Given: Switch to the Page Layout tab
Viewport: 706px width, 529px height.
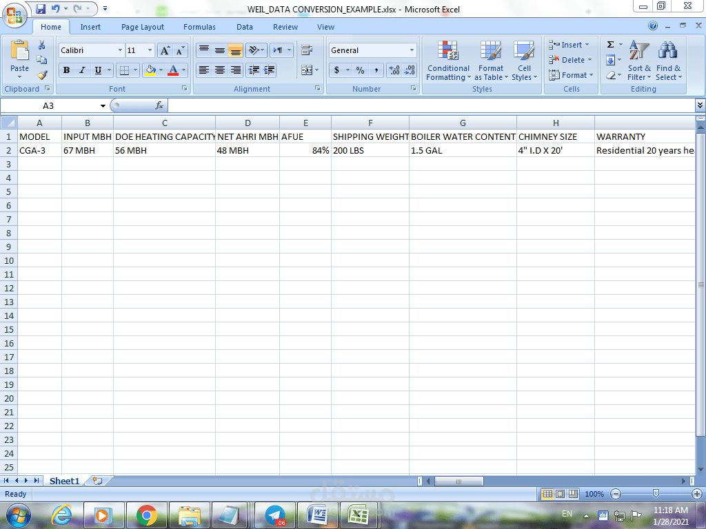Looking at the screenshot, I should pyautogui.click(x=143, y=27).
